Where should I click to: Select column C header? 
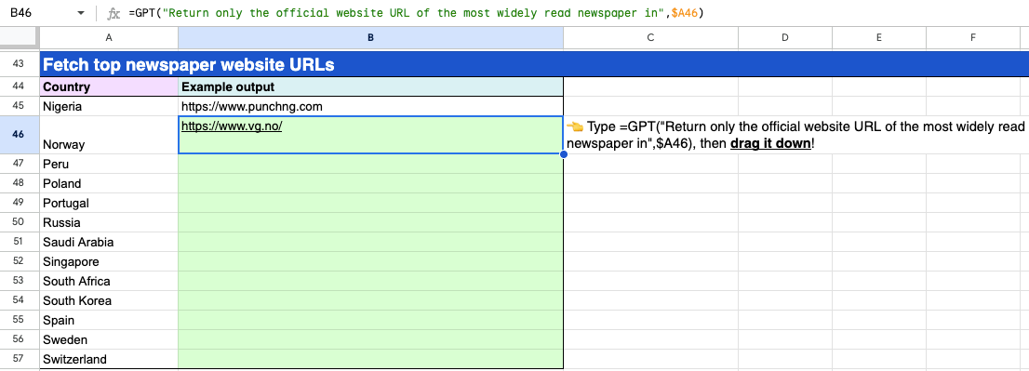coord(650,38)
